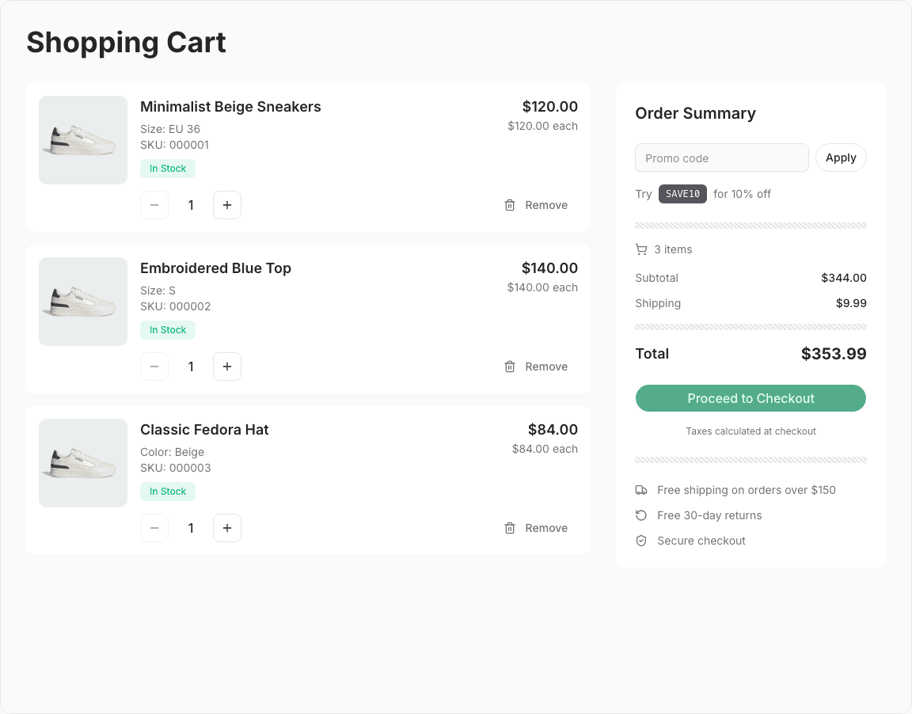
Task: Decrease quantity of Embroidered Blue Top
Action: pos(154,366)
